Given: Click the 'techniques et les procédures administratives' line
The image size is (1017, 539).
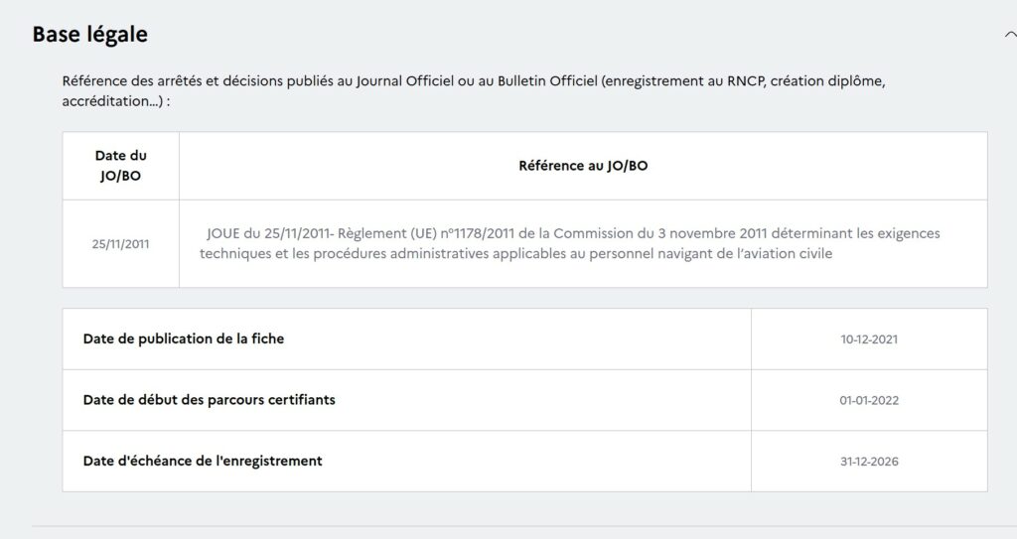Looking at the screenshot, I should [x=368, y=253].
